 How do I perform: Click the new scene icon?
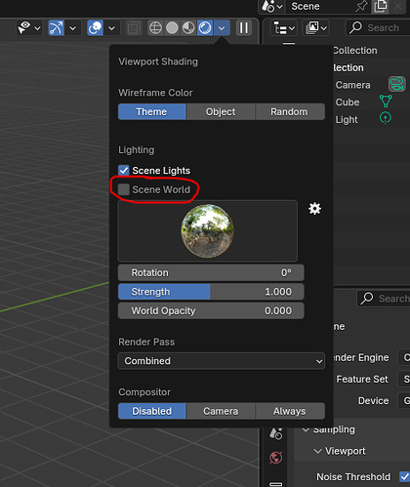[x=381, y=6]
